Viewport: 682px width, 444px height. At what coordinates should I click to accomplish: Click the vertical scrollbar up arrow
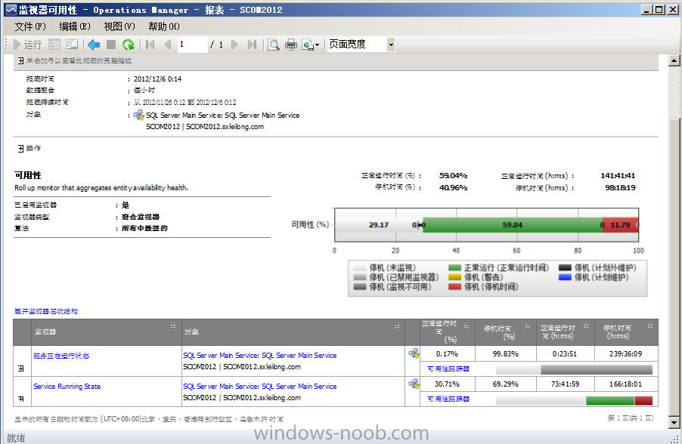674,60
